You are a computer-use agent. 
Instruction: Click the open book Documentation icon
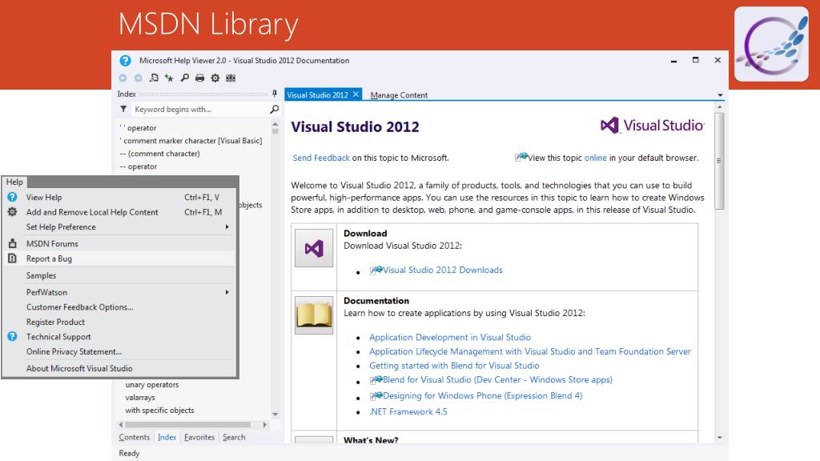tap(314, 315)
